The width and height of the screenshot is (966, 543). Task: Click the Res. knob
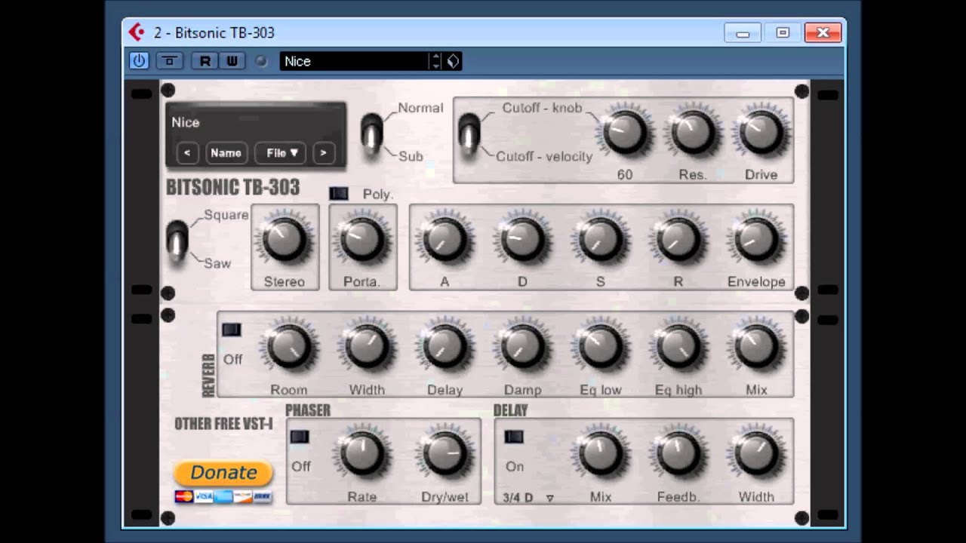[x=692, y=133]
